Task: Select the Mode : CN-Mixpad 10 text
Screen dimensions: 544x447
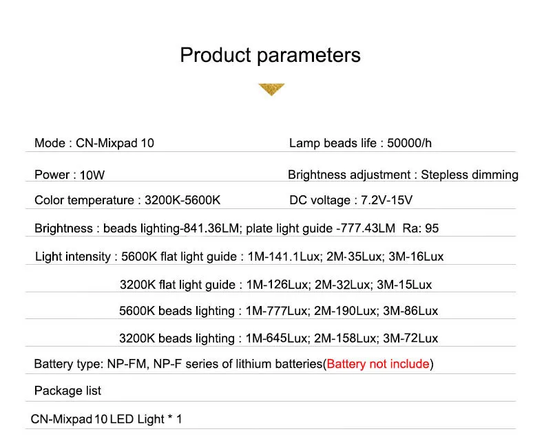Action: pyautogui.click(x=94, y=143)
